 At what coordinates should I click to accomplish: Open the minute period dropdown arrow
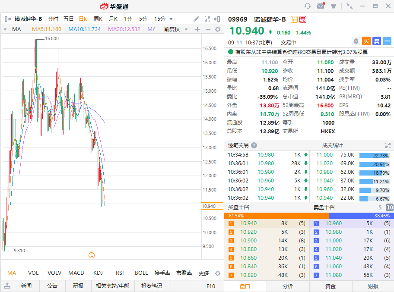[x=171, y=19]
